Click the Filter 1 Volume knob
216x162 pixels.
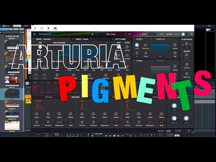[175, 45]
